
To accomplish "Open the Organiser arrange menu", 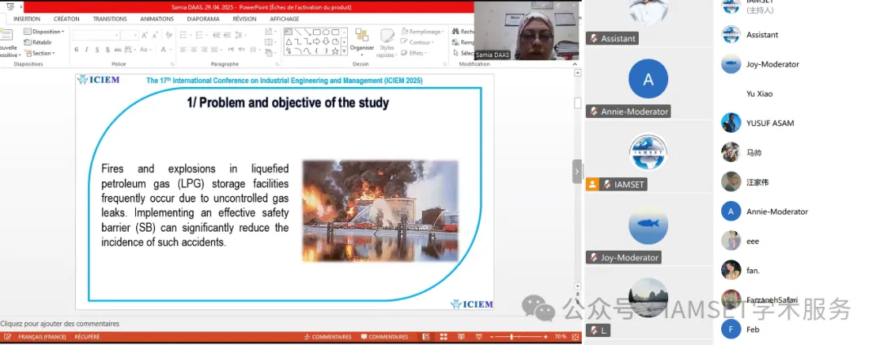I will click(362, 42).
